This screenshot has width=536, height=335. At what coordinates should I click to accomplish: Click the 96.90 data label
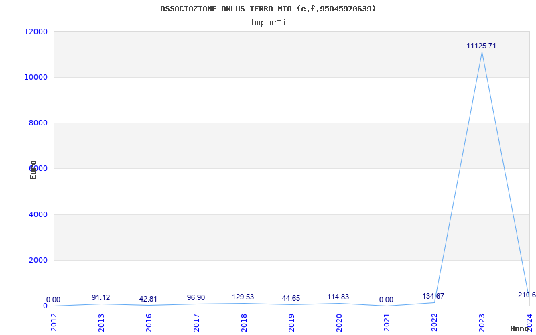[196, 297]
